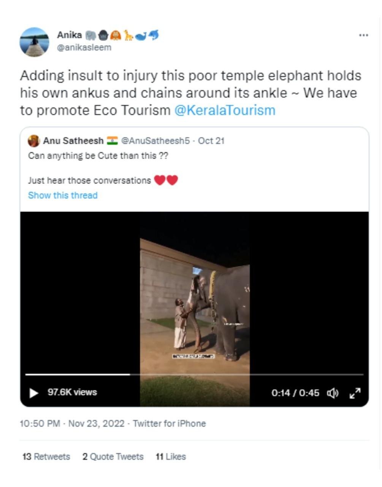The image size is (382, 487).
Task: Click the @AnuSatheesh5 handle
Action: pos(155,141)
